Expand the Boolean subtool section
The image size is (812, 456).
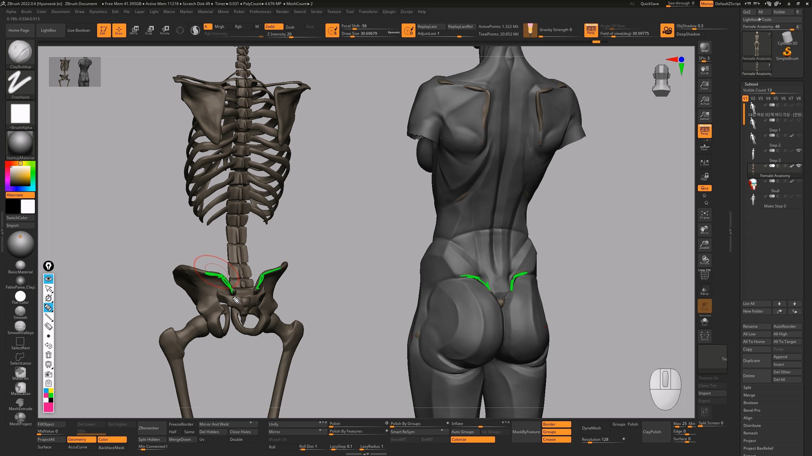coord(750,402)
